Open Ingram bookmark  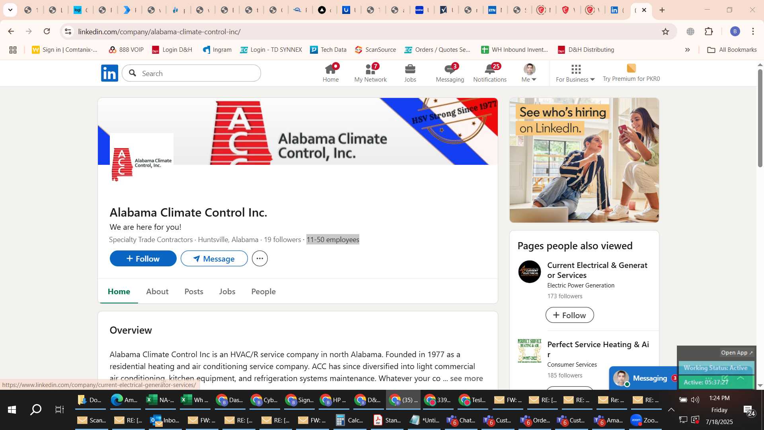[217, 50]
